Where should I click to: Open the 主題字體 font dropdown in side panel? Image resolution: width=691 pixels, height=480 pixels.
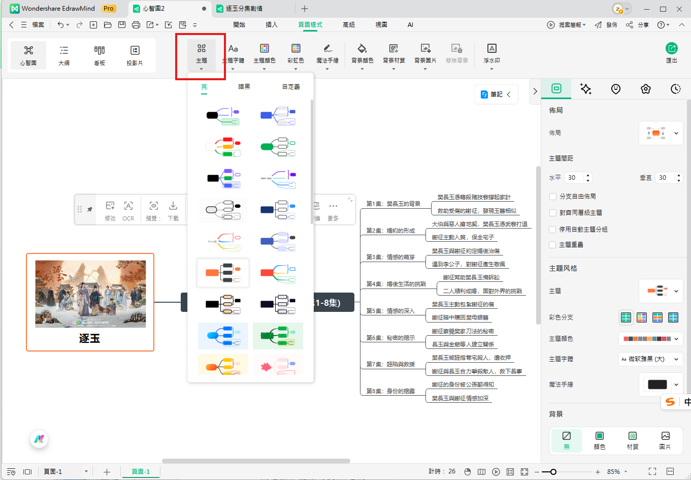click(650, 359)
